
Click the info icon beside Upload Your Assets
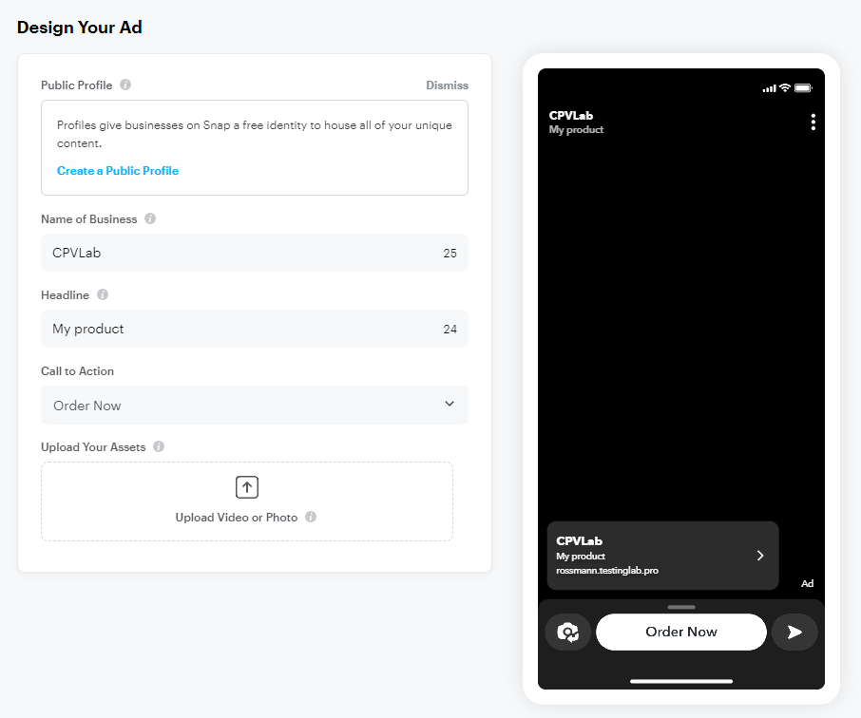pyautogui.click(x=159, y=446)
